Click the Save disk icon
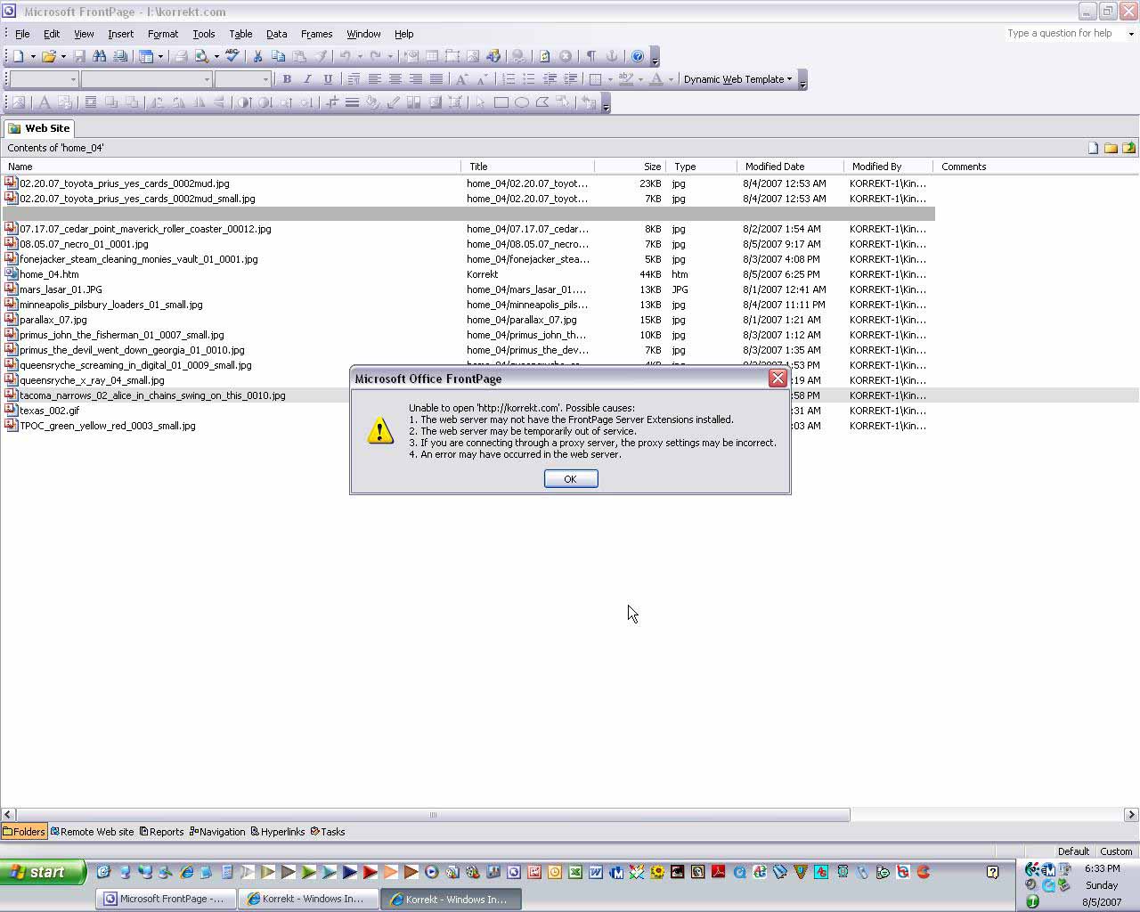The image size is (1140, 912). coord(78,56)
